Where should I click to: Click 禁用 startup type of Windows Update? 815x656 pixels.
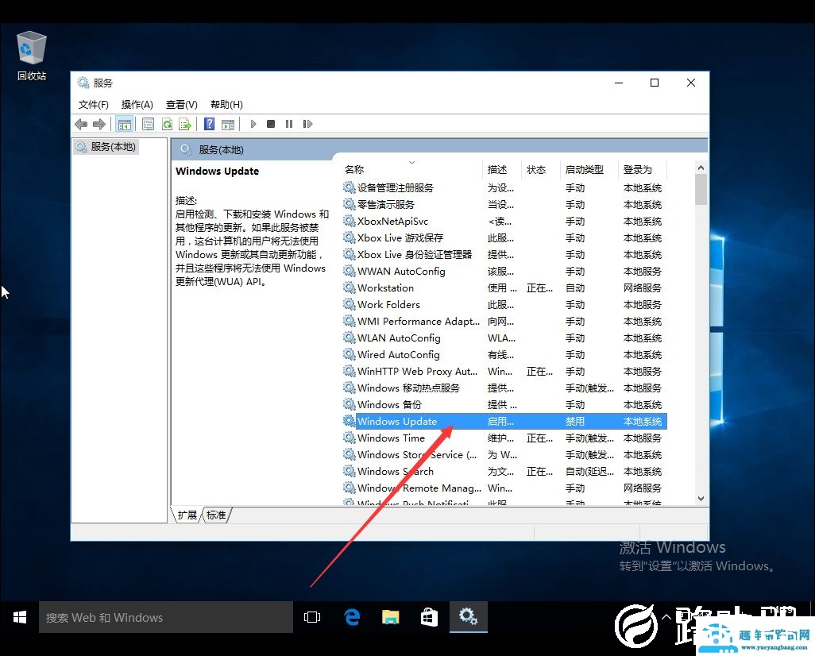[x=575, y=422]
